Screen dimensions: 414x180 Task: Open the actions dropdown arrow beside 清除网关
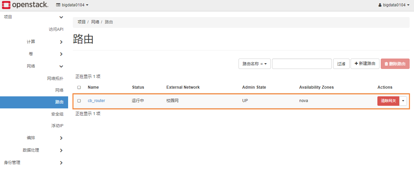pos(403,101)
